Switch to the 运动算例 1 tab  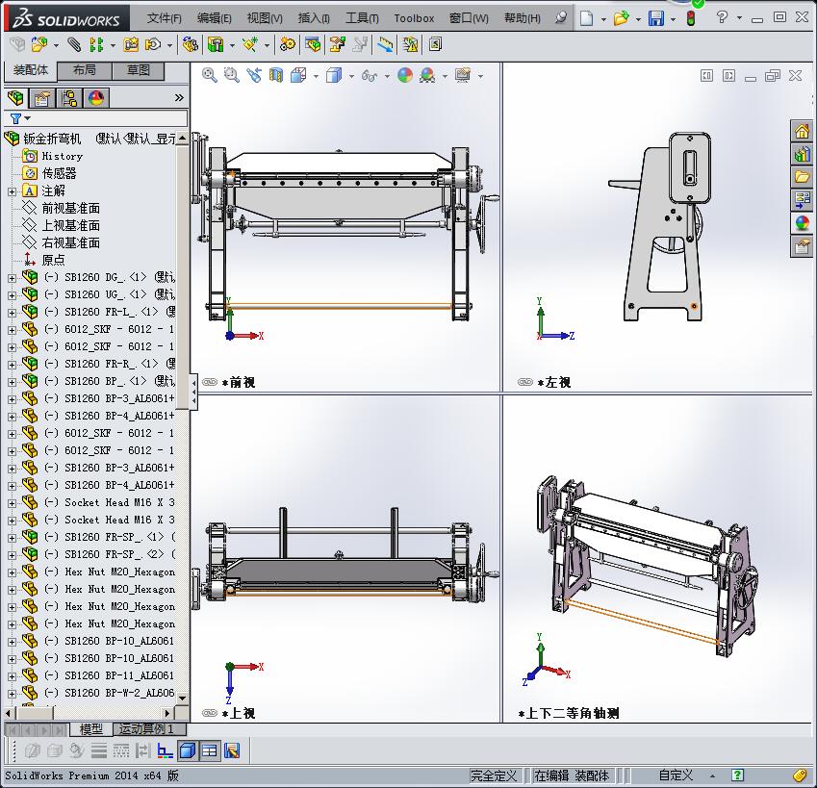[145, 729]
